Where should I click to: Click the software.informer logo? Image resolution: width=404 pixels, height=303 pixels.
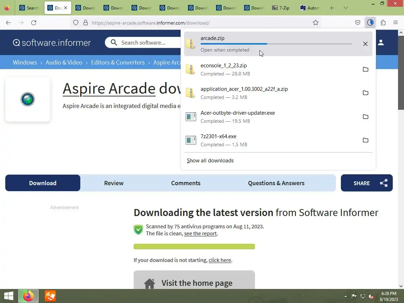[52, 42]
